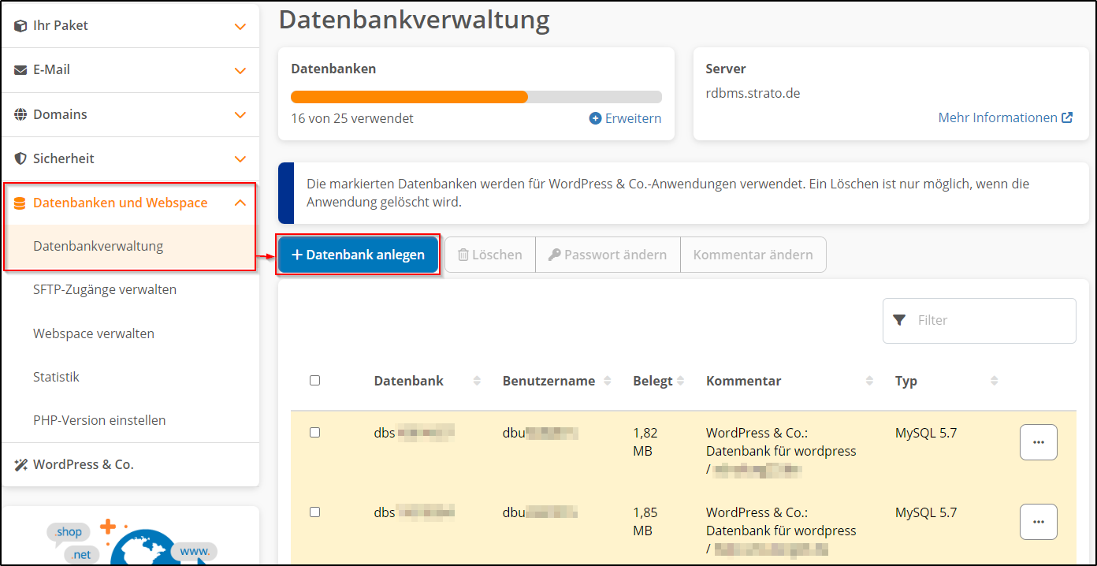The image size is (1097, 566).
Task: Click the Sicherheit shield icon
Action: (x=20, y=158)
